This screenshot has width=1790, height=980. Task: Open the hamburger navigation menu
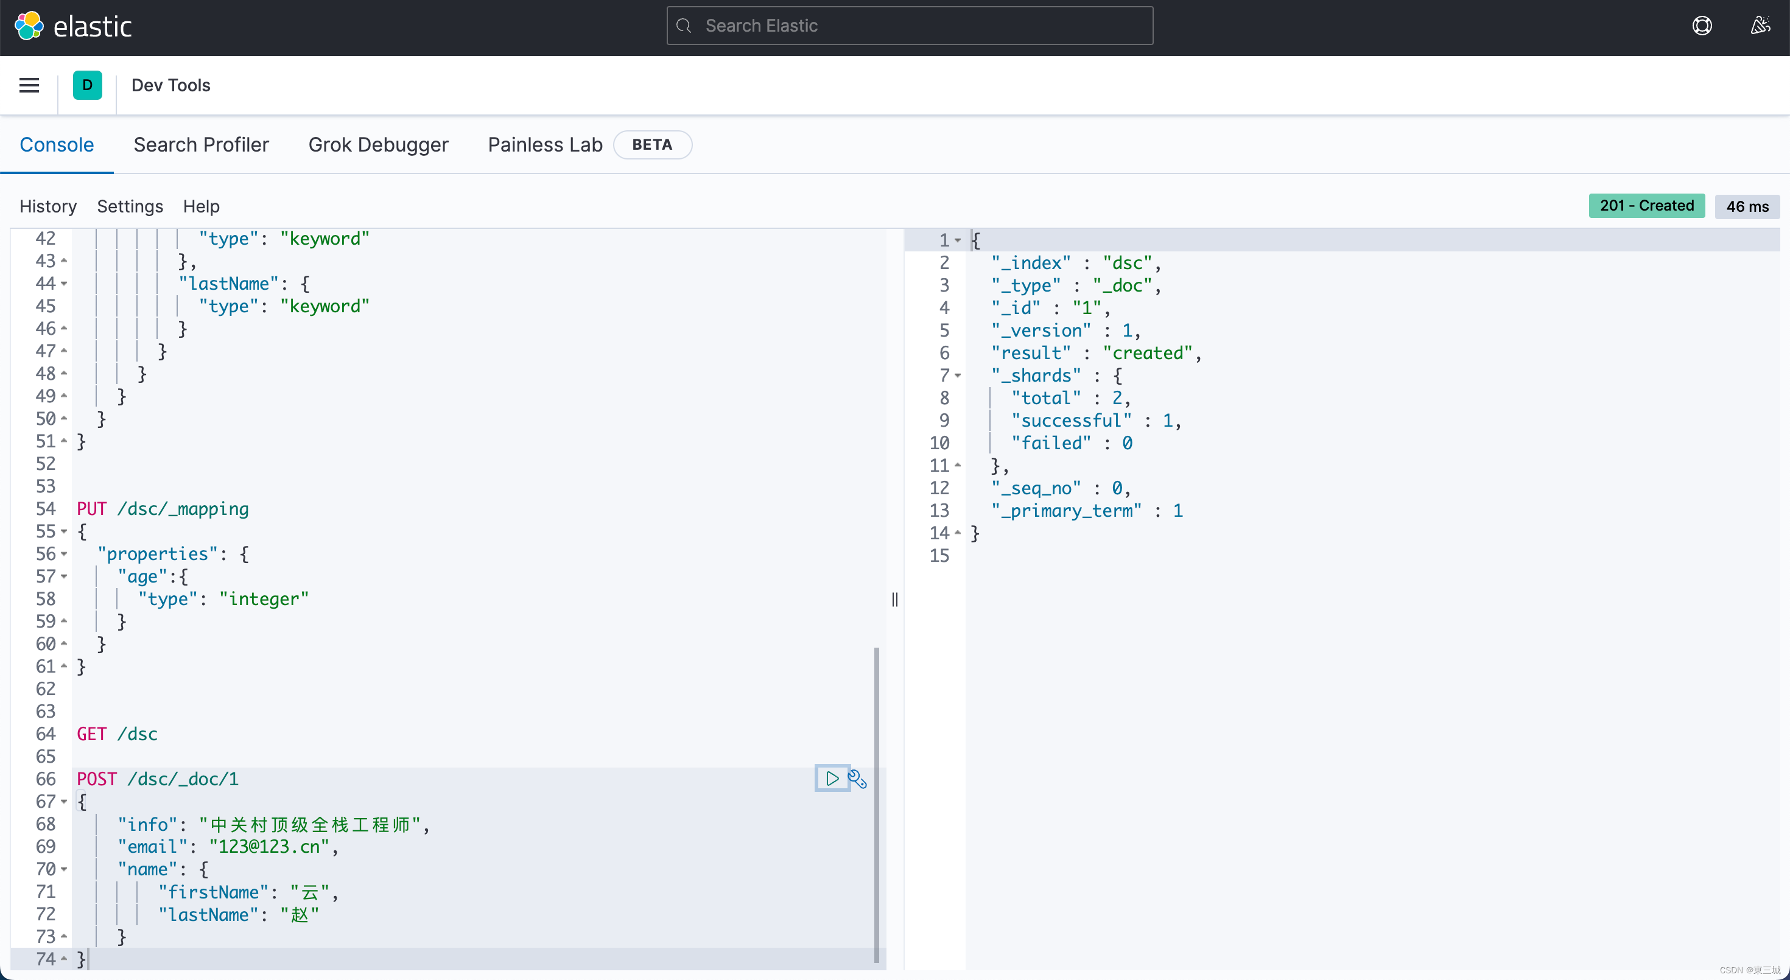pos(29,85)
